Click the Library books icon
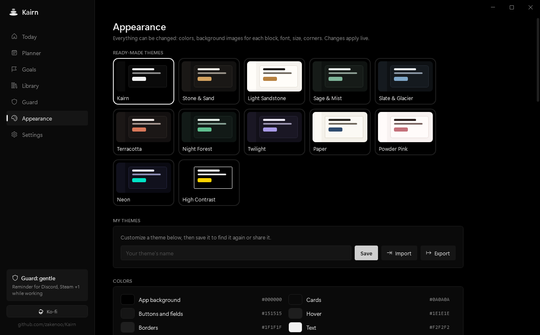The height and width of the screenshot is (335, 540). [x=14, y=85]
